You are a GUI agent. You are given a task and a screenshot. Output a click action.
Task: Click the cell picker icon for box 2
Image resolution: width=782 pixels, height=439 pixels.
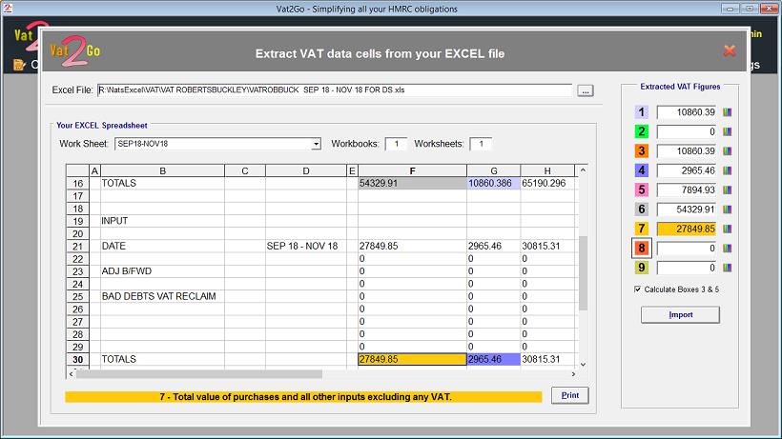(x=727, y=132)
